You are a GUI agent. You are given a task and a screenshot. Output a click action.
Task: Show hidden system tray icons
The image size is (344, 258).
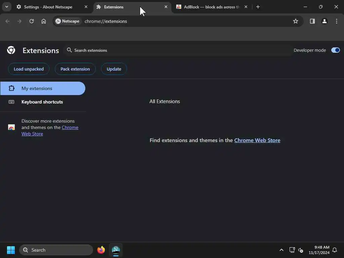point(282,250)
